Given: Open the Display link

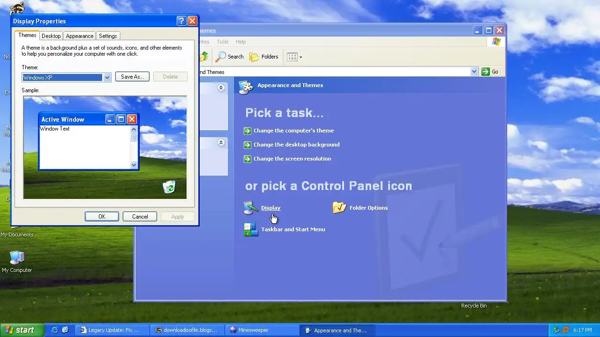Looking at the screenshot, I should (270, 208).
